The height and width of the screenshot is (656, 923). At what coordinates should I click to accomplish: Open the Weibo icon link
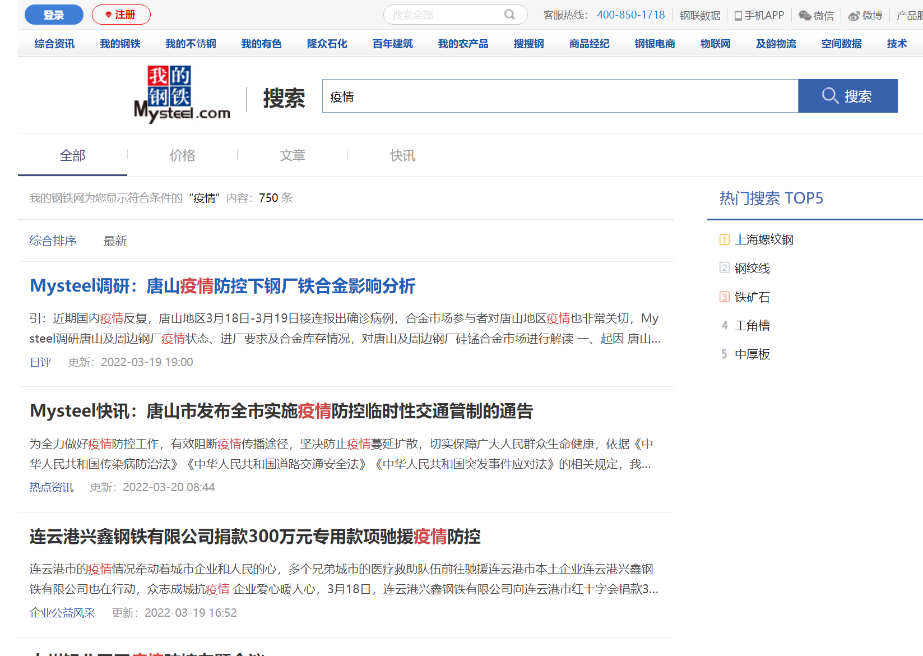865,15
